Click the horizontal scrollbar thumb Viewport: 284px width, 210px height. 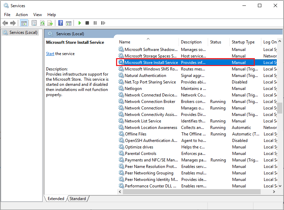192,192
